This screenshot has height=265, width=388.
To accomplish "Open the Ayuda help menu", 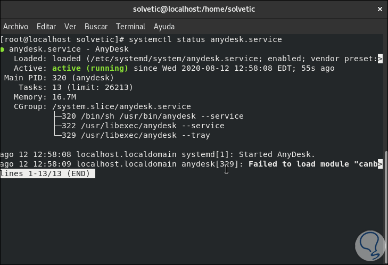I will pyautogui.click(x=164, y=26).
